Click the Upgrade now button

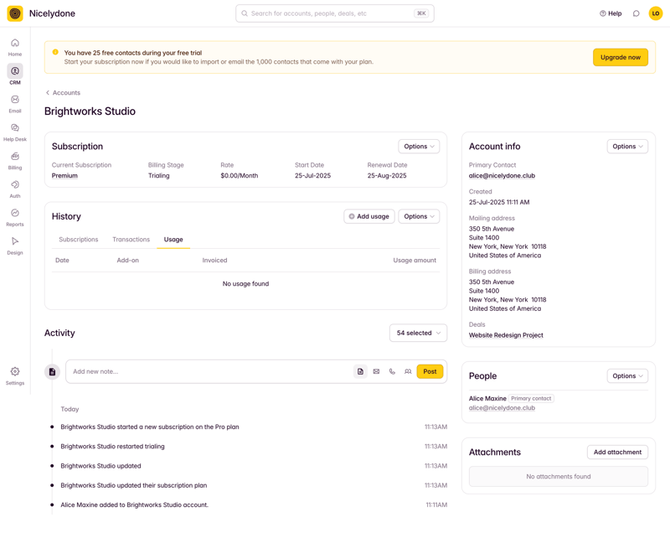pyautogui.click(x=620, y=57)
